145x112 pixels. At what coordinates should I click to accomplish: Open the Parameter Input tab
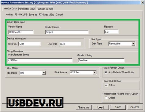27,9
